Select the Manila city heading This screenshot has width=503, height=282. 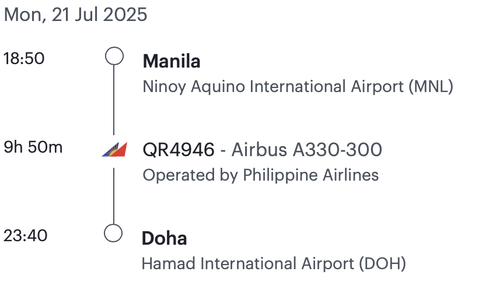[x=172, y=61]
